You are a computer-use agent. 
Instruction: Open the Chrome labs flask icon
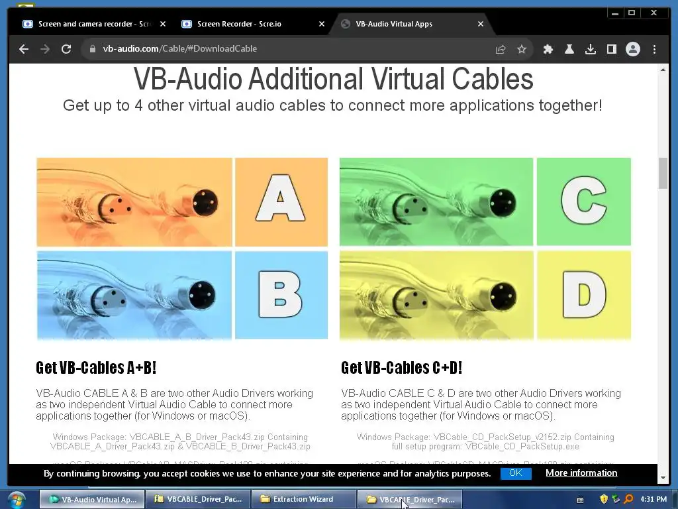pyautogui.click(x=569, y=49)
